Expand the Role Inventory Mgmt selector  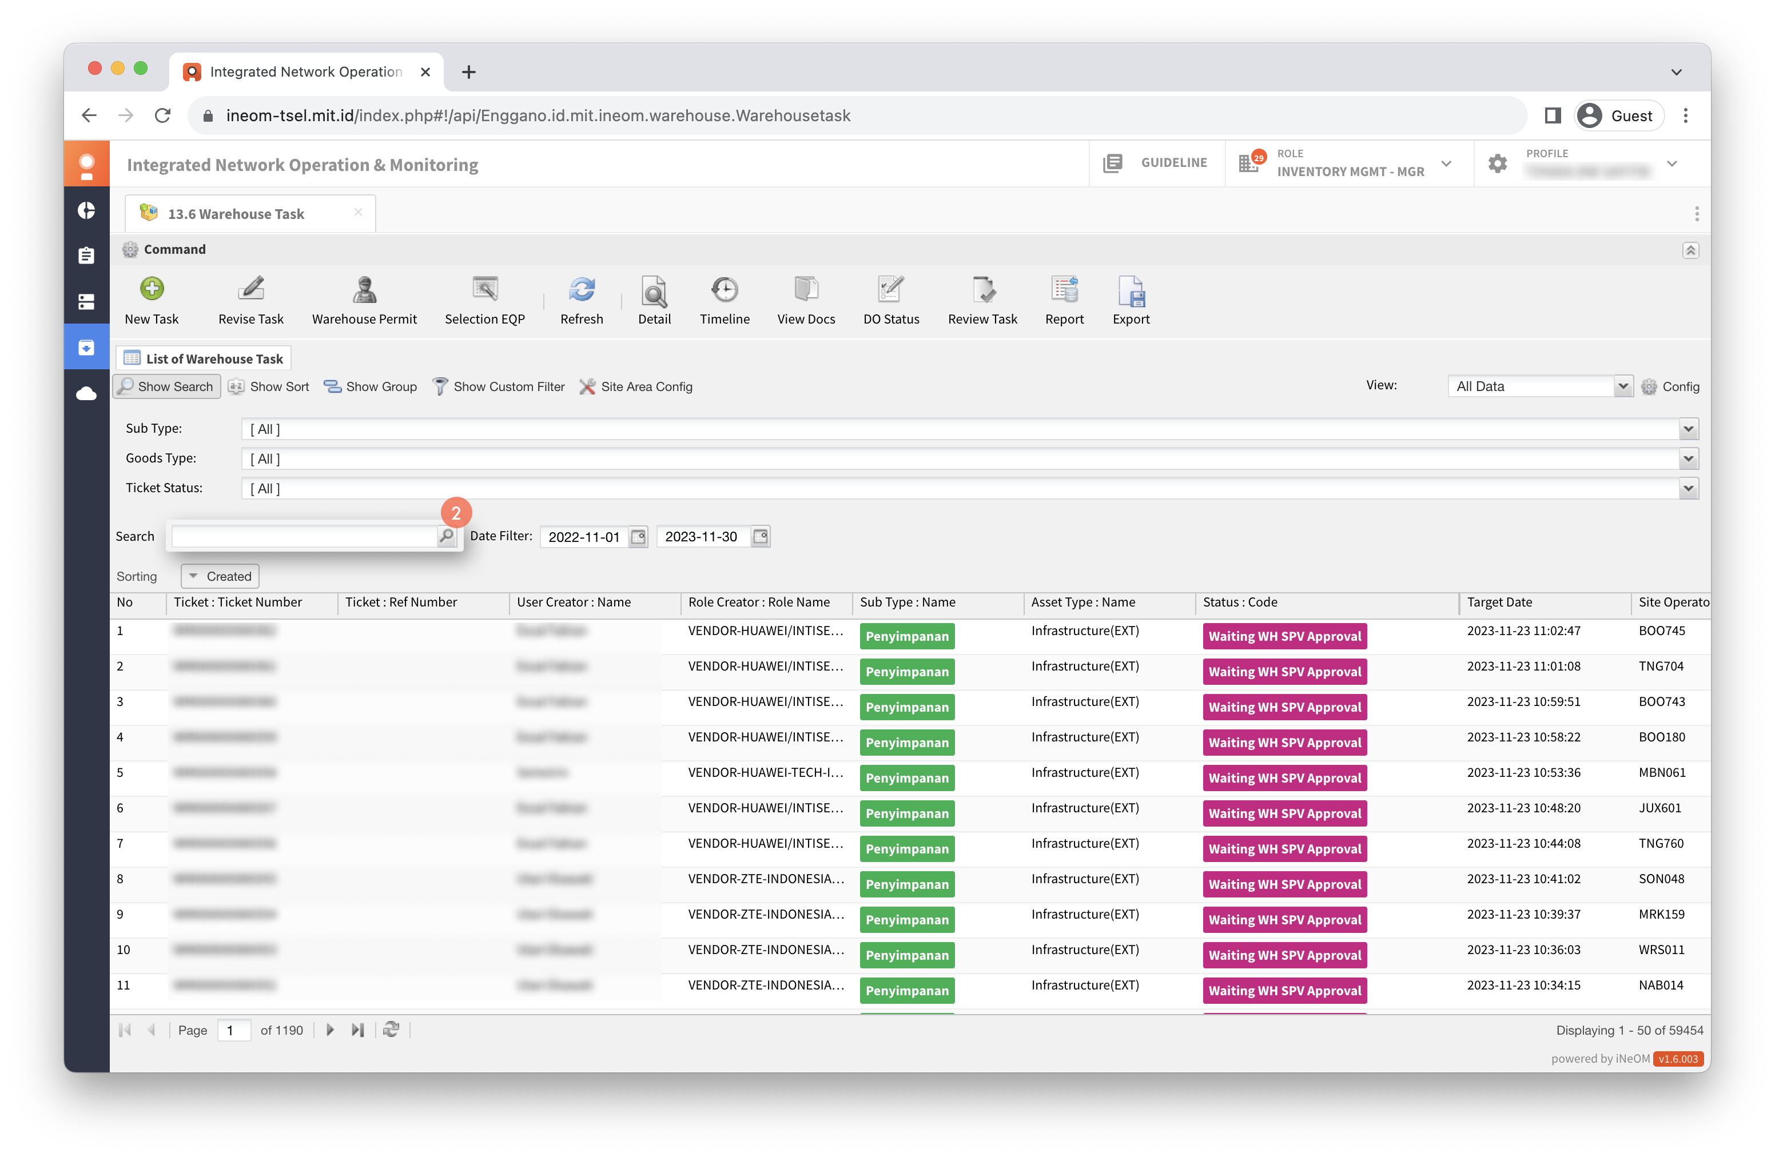[x=1446, y=163]
